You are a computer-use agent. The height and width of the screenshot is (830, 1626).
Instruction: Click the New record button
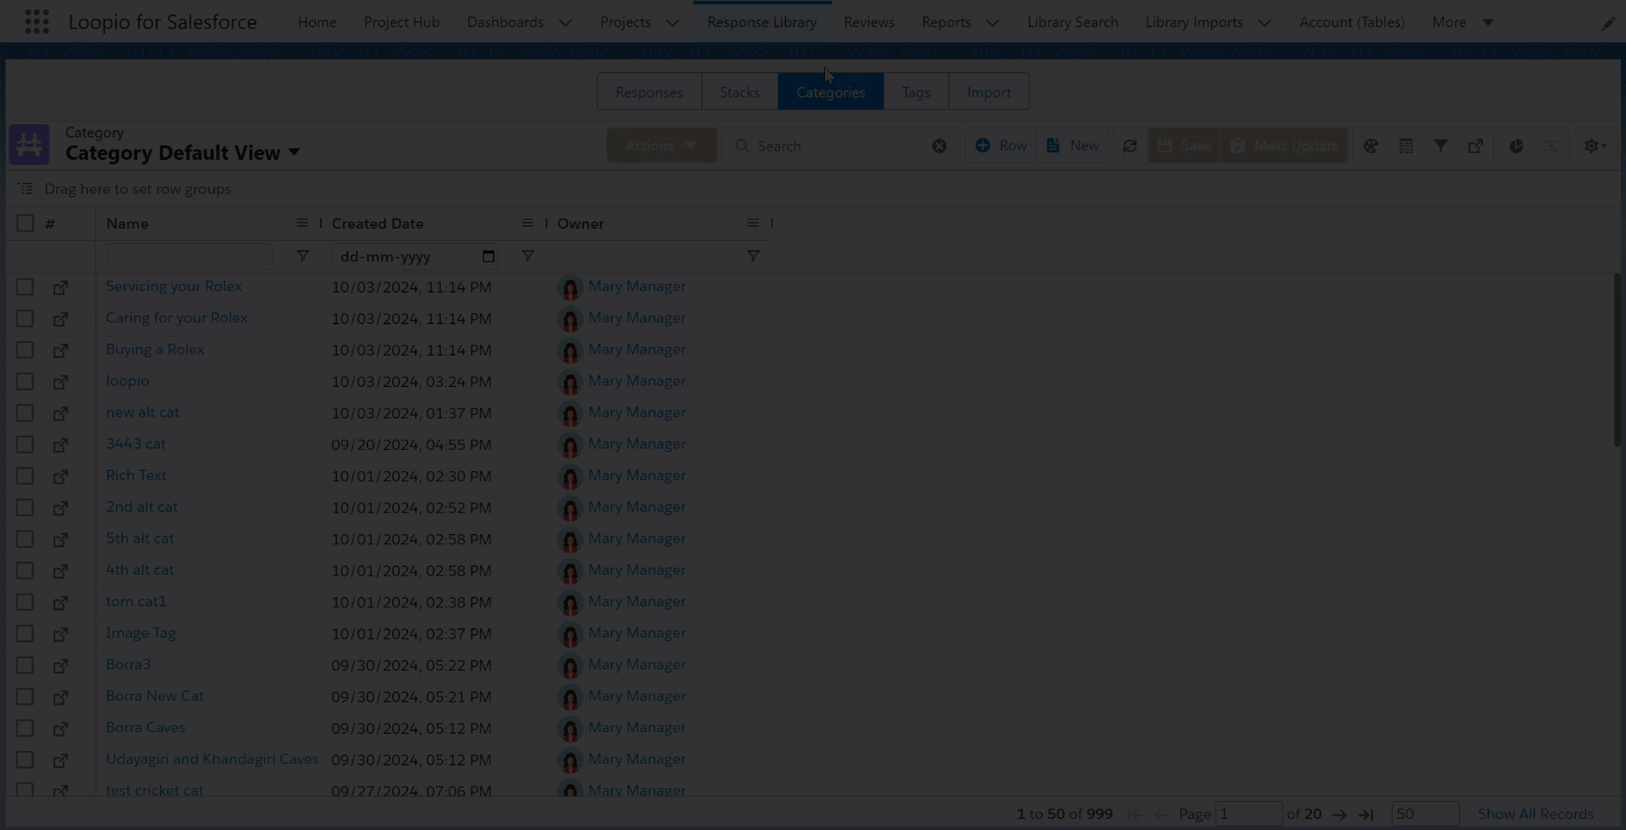[x=1072, y=145]
